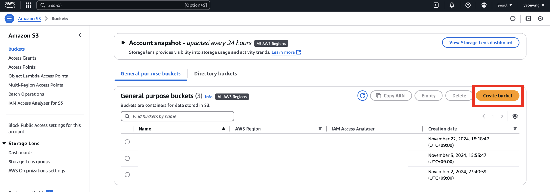This screenshot has height=192, width=550.
Task: Open the Seoul region dropdown
Action: [x=505, y=5]
